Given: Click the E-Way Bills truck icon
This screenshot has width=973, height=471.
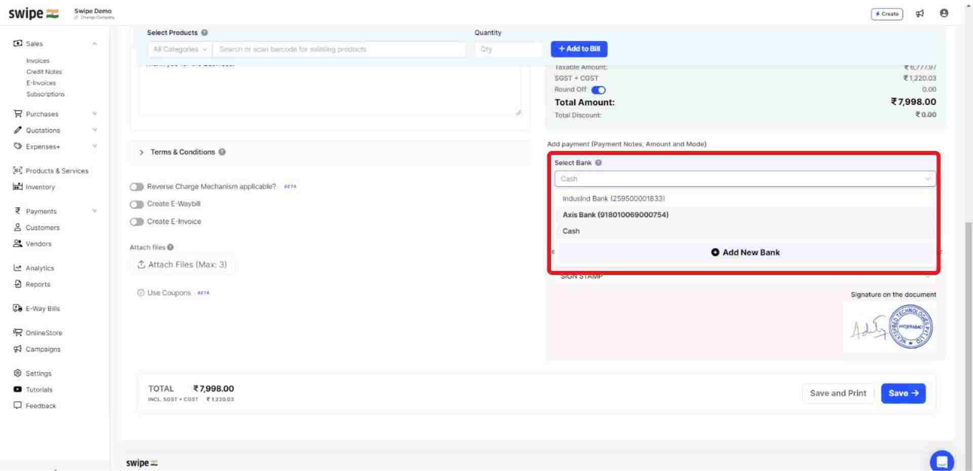Looking at the screenshot, I should point(18,308).
